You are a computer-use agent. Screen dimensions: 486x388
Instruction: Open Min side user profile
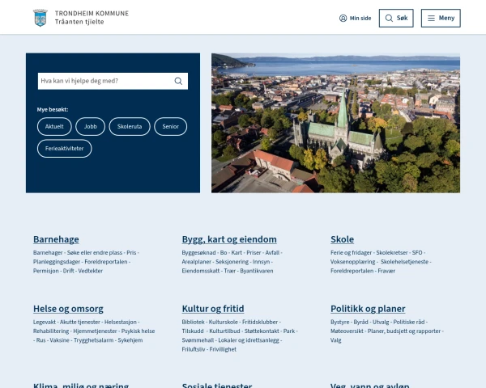356,19
